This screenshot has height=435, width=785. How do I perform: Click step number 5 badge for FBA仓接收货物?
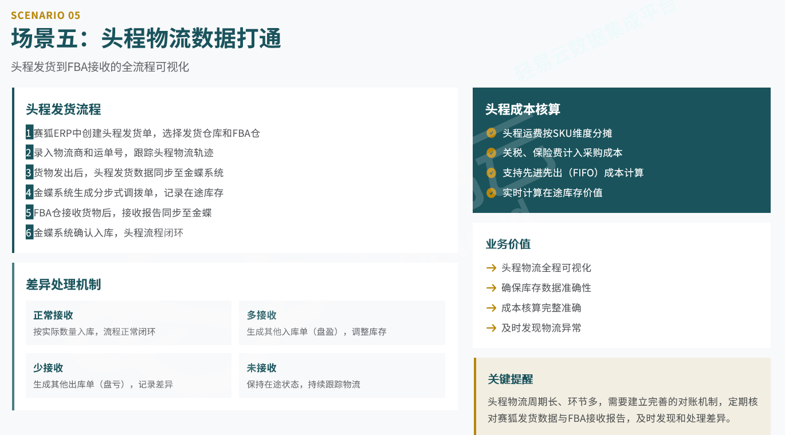(x=29, y=213)
